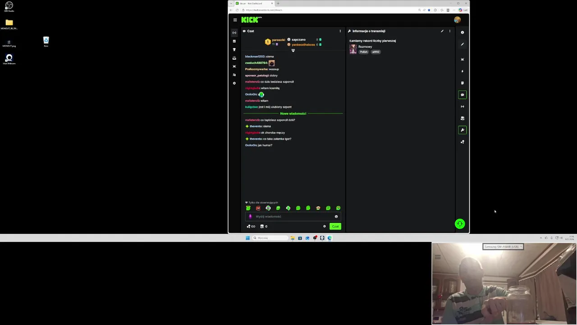Click the emote in OnAnOn's message

pyautogui.click(x=261, y=94)
